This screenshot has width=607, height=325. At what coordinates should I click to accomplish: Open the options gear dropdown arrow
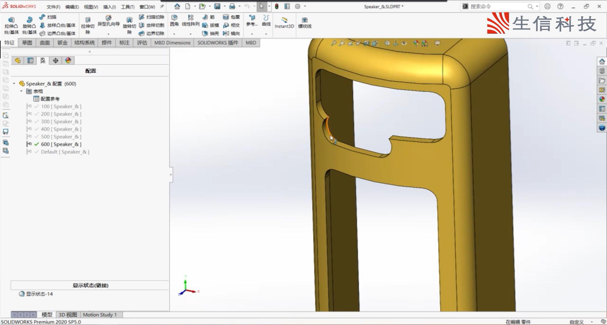[x=305, y=6]
